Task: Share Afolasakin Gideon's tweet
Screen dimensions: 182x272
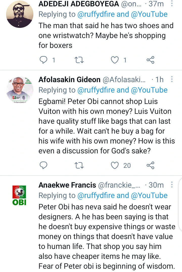Action: click(150, 166)
